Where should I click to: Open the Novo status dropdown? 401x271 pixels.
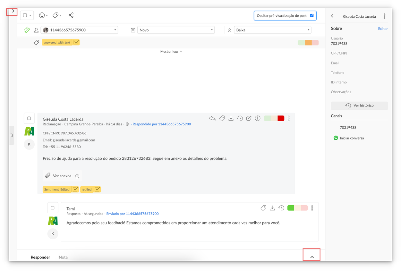click(176, 30)
